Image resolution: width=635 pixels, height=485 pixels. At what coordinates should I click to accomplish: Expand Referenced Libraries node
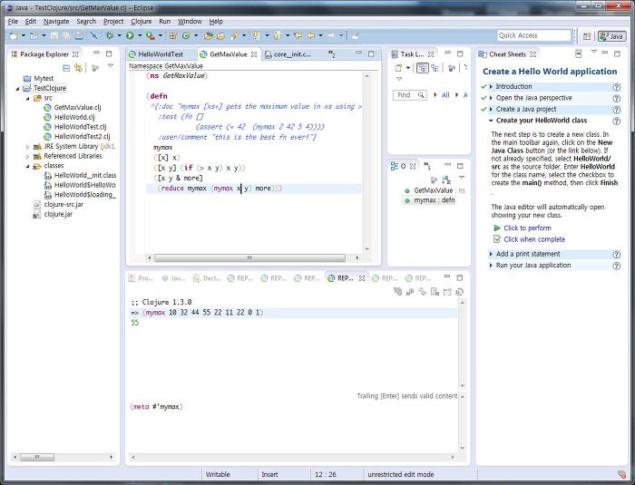coord(27,156)
